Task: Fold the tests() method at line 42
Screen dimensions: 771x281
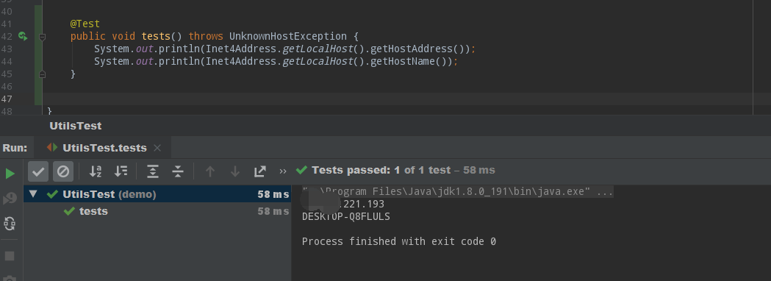Action: tap(43, 37)
